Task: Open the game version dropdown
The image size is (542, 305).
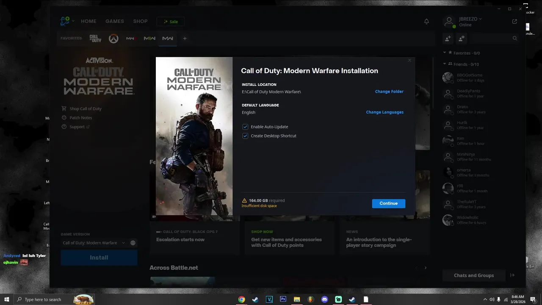Action: click(x=94, y=243)
